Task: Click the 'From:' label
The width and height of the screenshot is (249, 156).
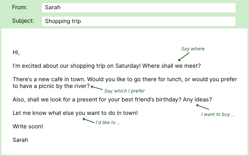Action: [x=20, y=7]
